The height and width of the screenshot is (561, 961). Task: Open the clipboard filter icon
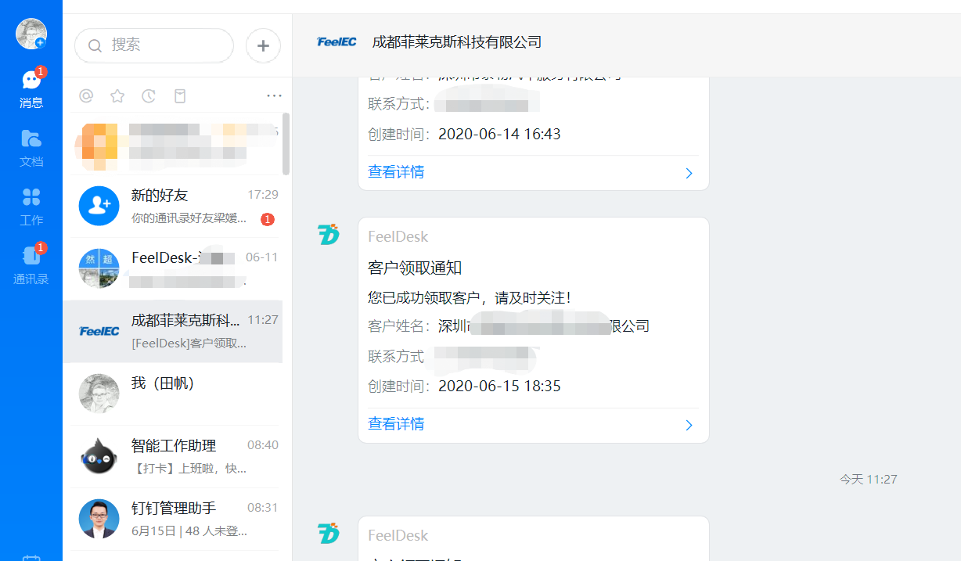(180, 95)
